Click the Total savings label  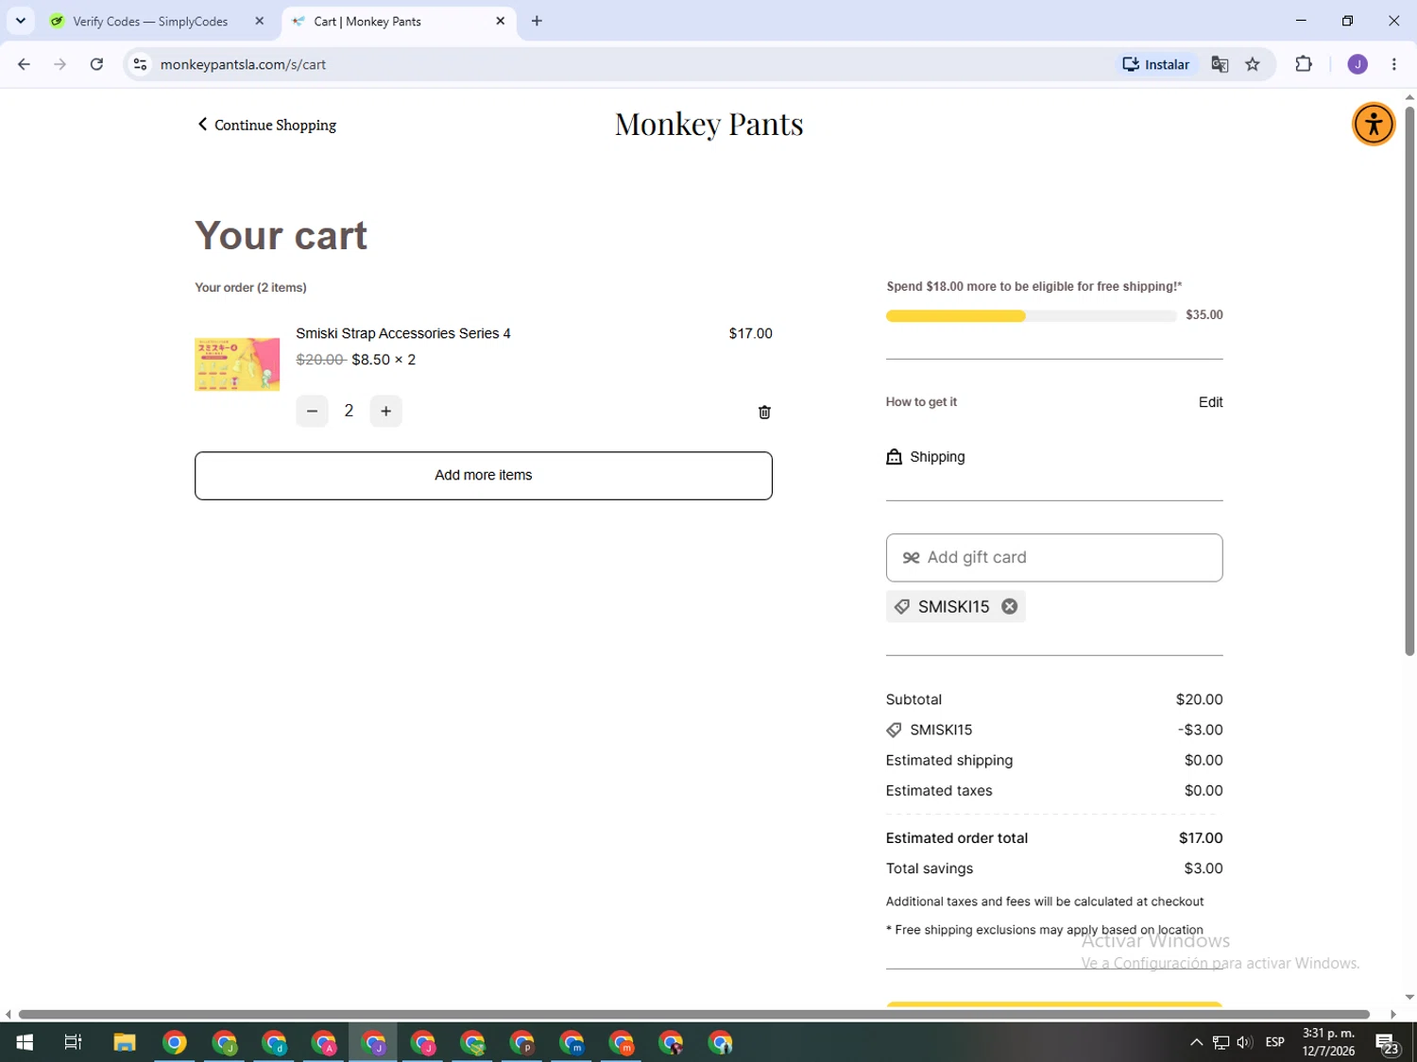[x=930, y=868]
